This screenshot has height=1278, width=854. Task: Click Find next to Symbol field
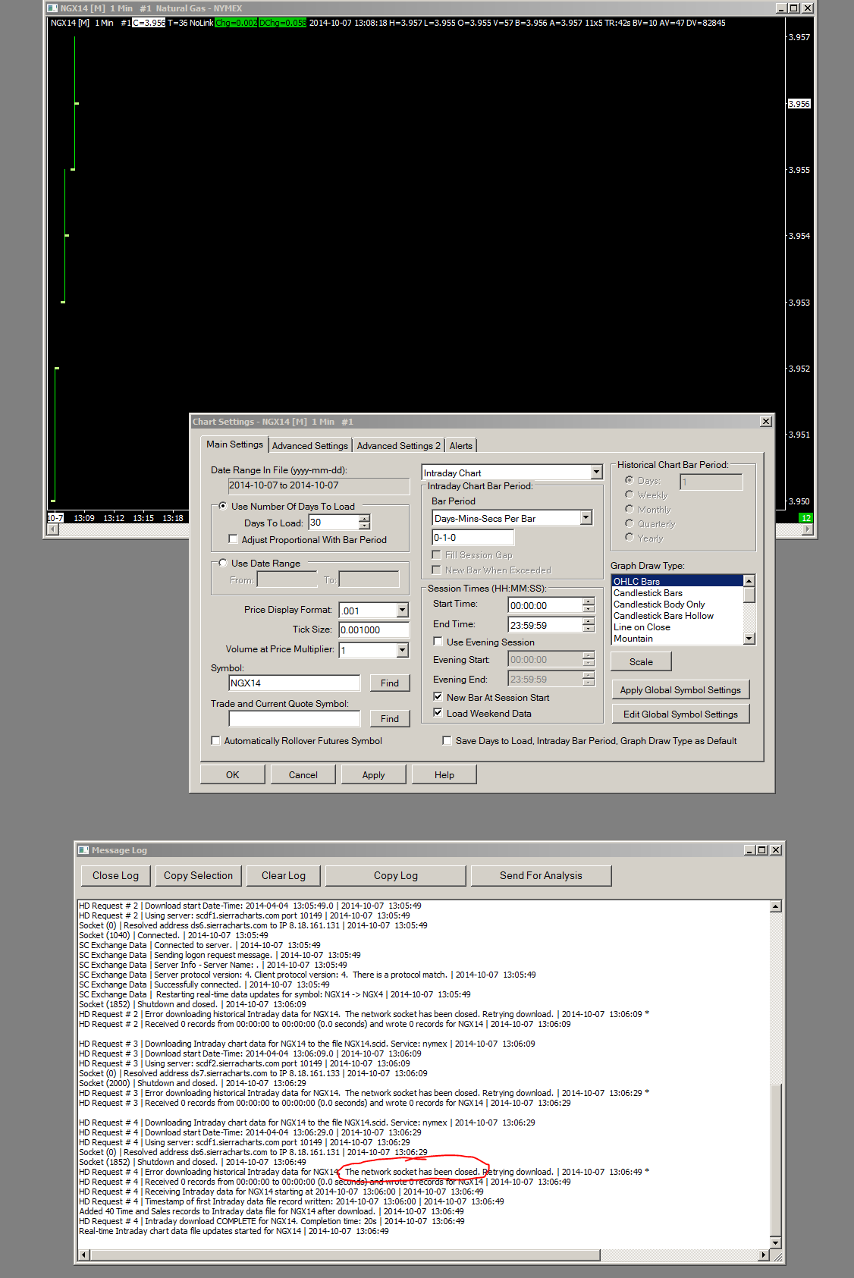390,683
